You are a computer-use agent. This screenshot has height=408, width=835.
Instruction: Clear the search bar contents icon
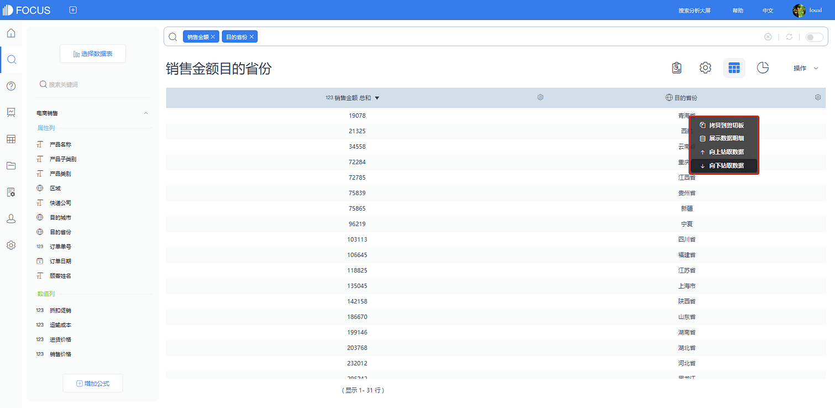coord(768,37)
